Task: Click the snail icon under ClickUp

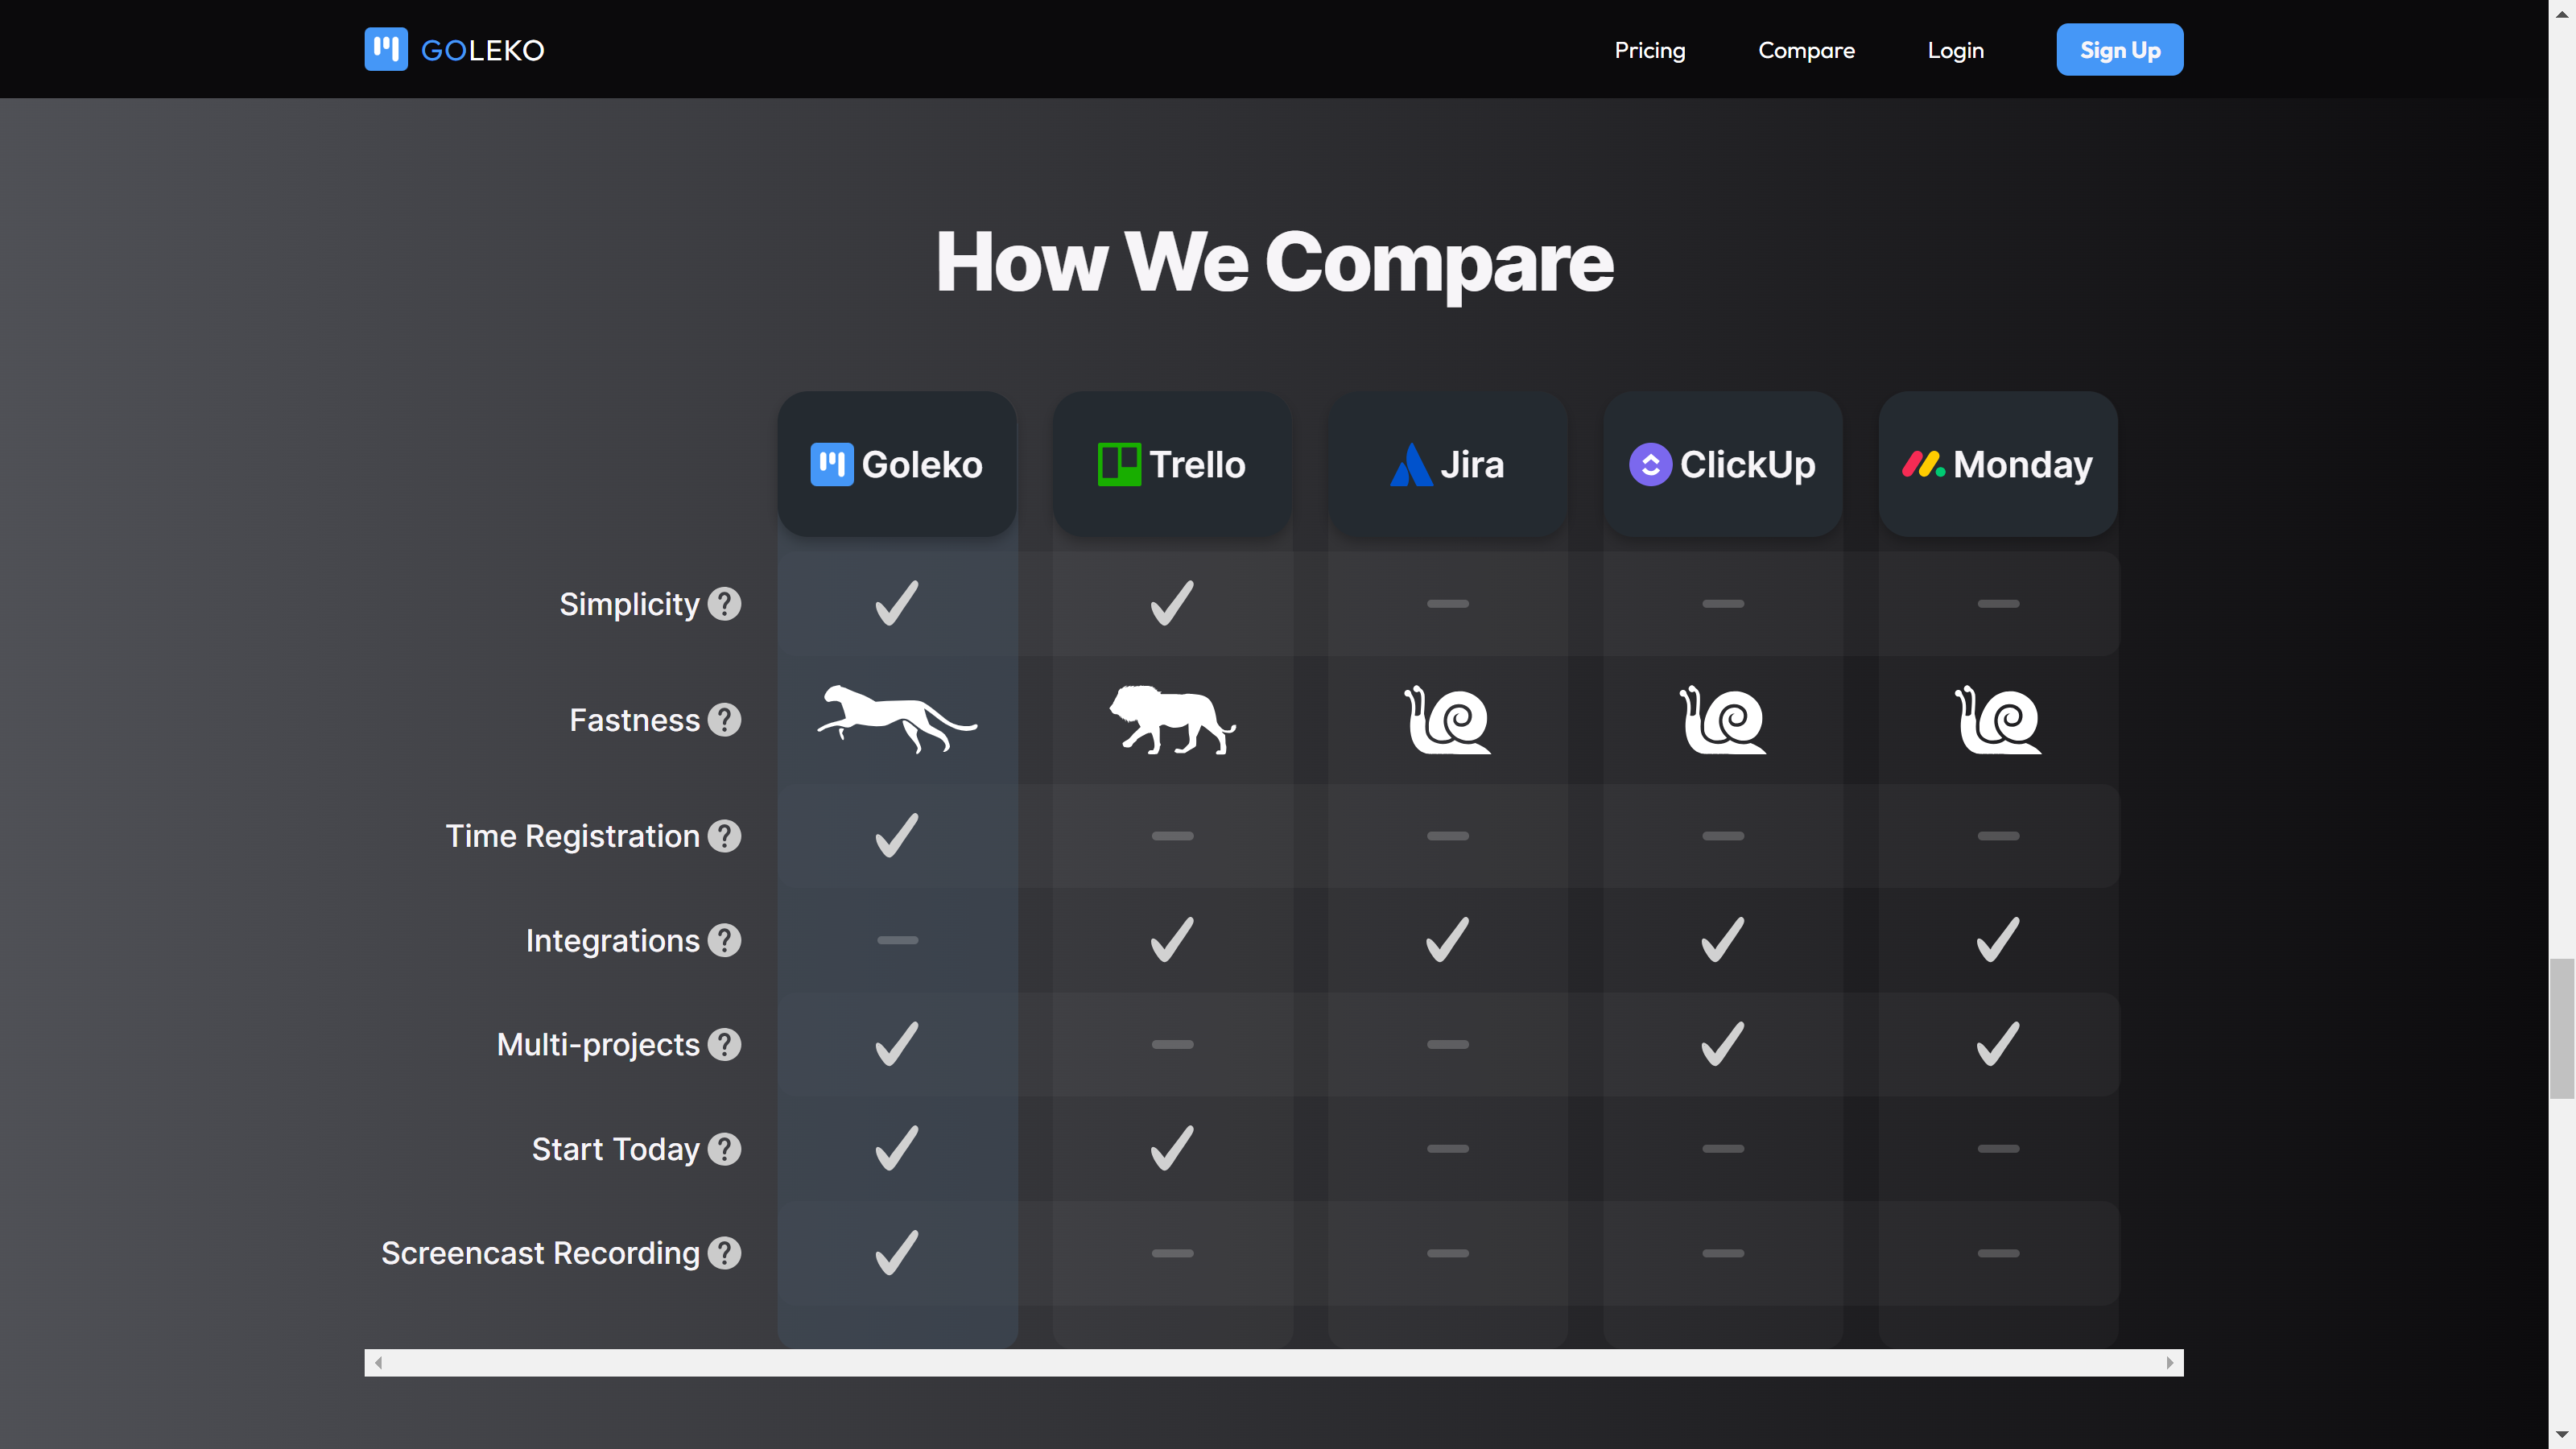Action: pos(1723,719)
